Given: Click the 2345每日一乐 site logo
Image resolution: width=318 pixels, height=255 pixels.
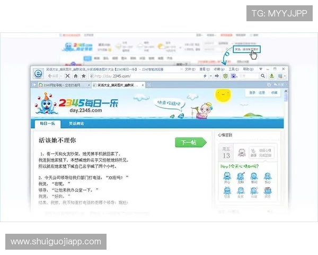Looking at the screenshot, I should pos(76,104).
